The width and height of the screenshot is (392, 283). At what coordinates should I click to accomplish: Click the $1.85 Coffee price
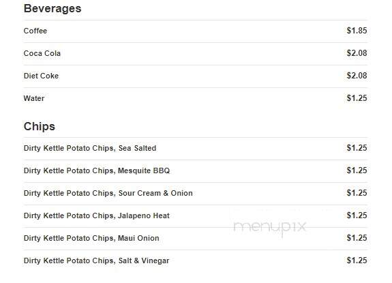click(x=357, y=31)
